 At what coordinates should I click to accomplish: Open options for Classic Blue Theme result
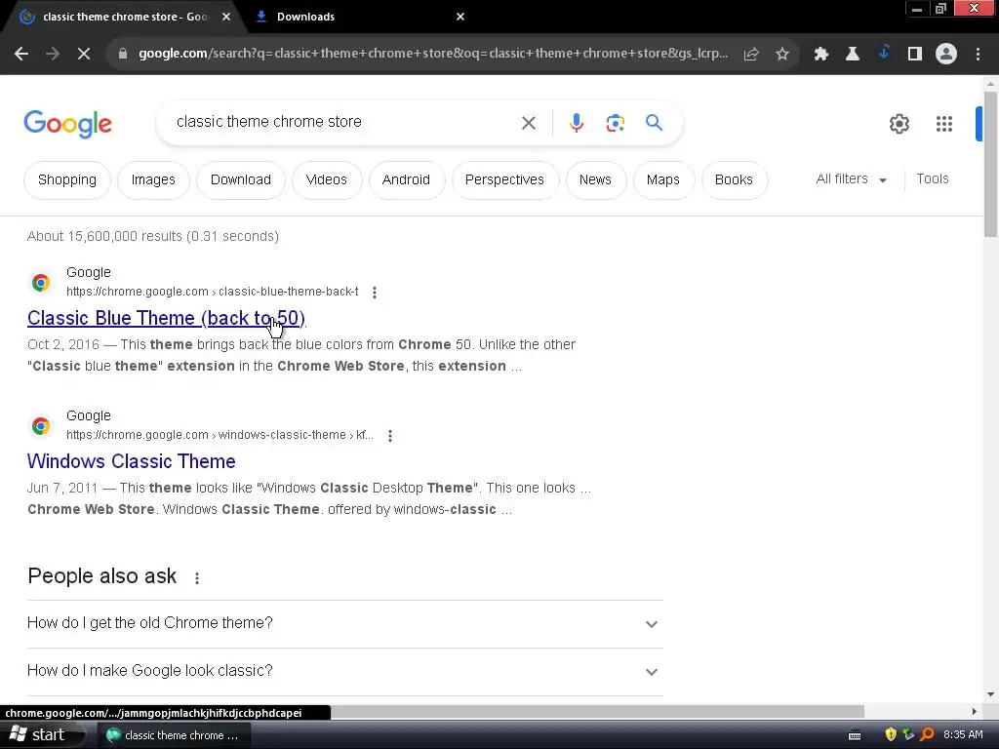(x=375, y=293)
